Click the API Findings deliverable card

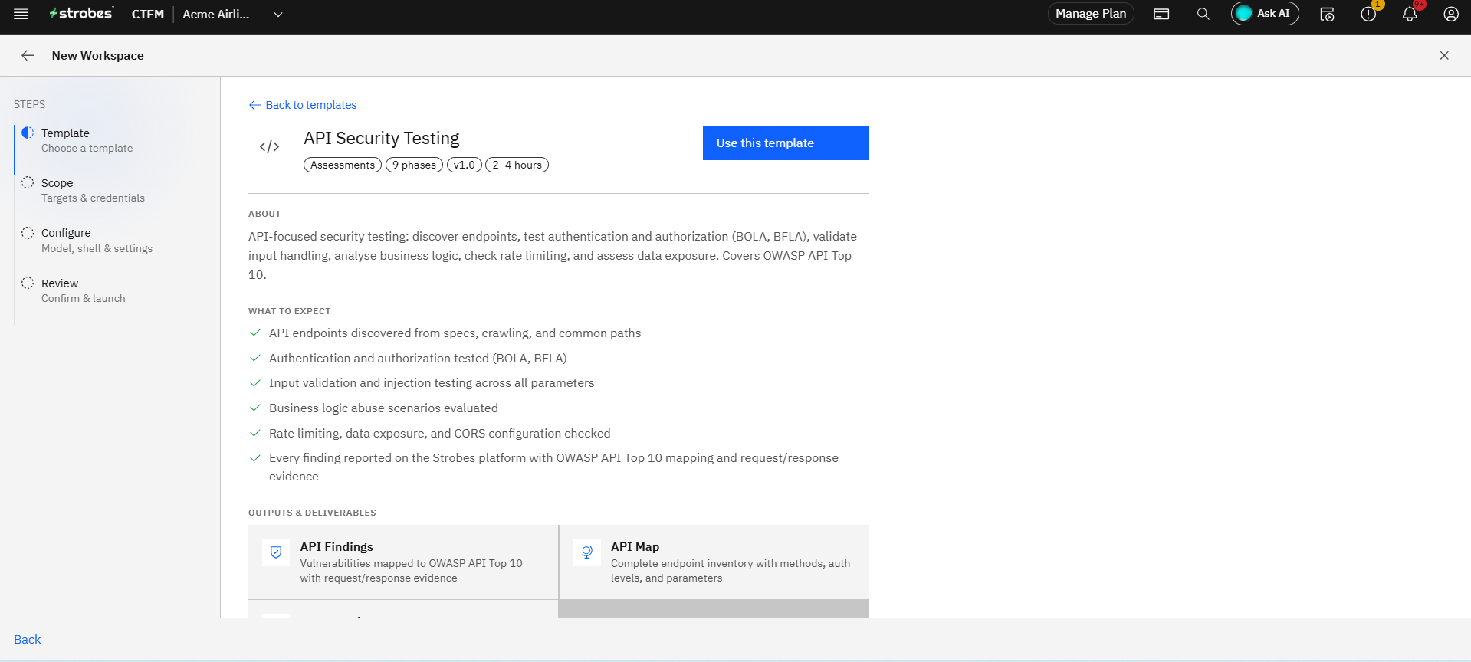[403, 562]
